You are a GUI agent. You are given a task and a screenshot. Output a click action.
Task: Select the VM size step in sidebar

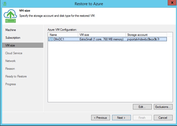[x=10, y=45]
